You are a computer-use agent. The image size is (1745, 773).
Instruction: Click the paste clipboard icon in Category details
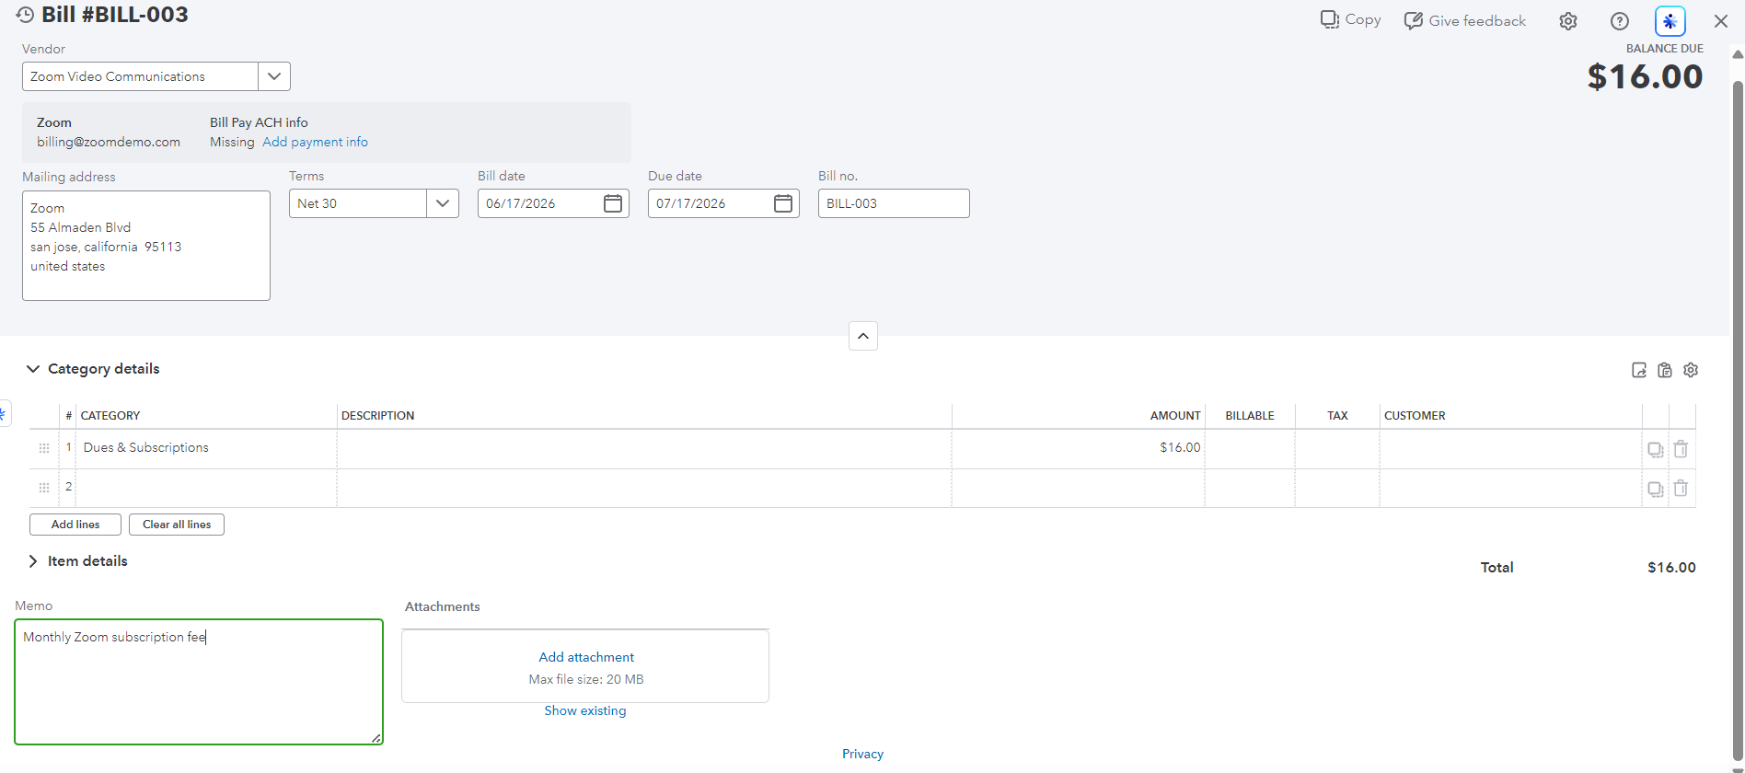[1665, 370]
